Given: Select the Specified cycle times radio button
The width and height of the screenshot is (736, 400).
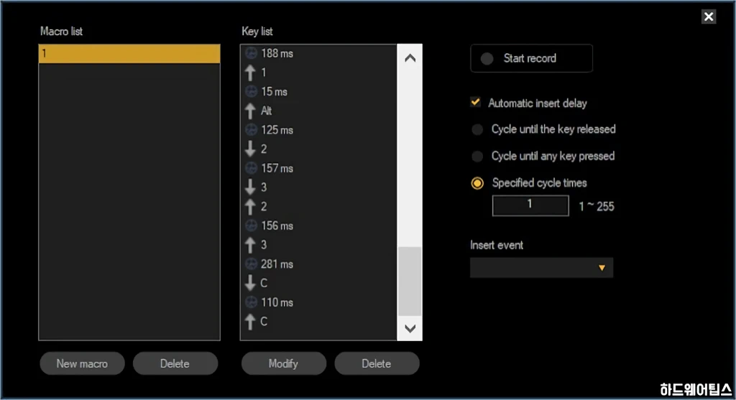Looking at the screenshot, I should tap(477, 183).
